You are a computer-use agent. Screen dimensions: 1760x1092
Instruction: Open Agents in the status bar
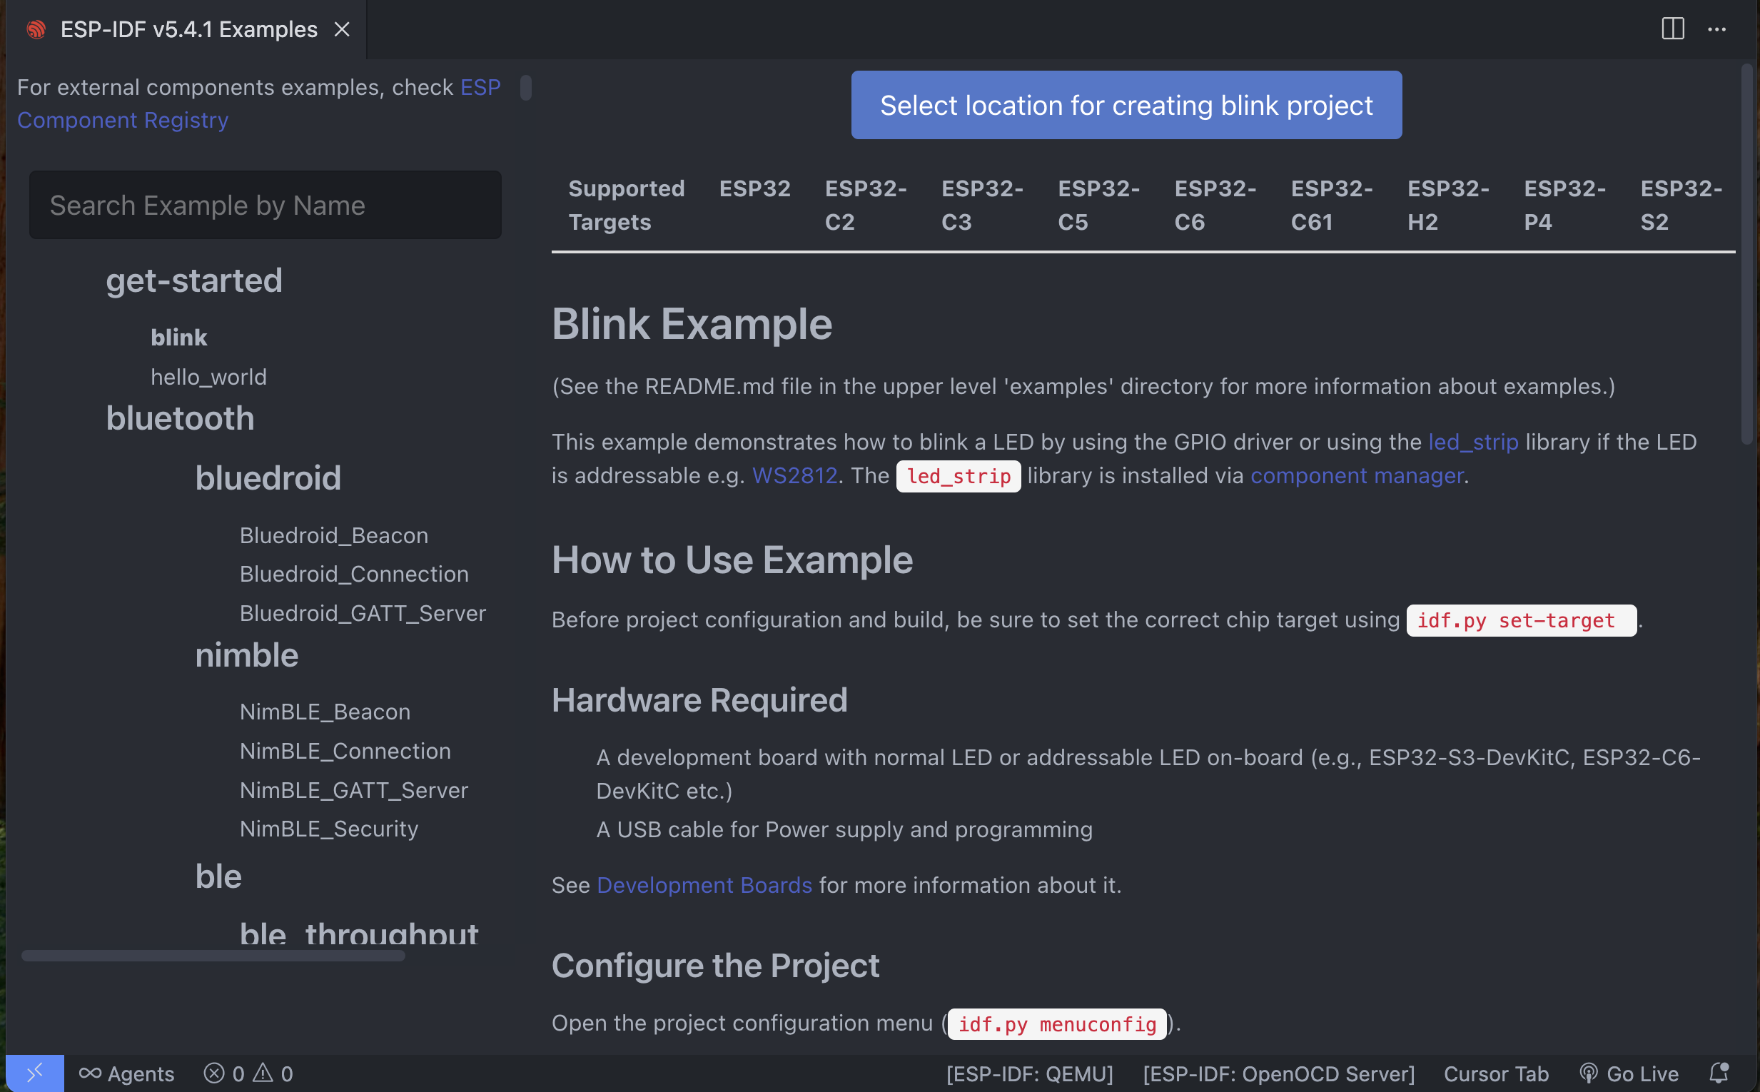[x=126, y=1073]
